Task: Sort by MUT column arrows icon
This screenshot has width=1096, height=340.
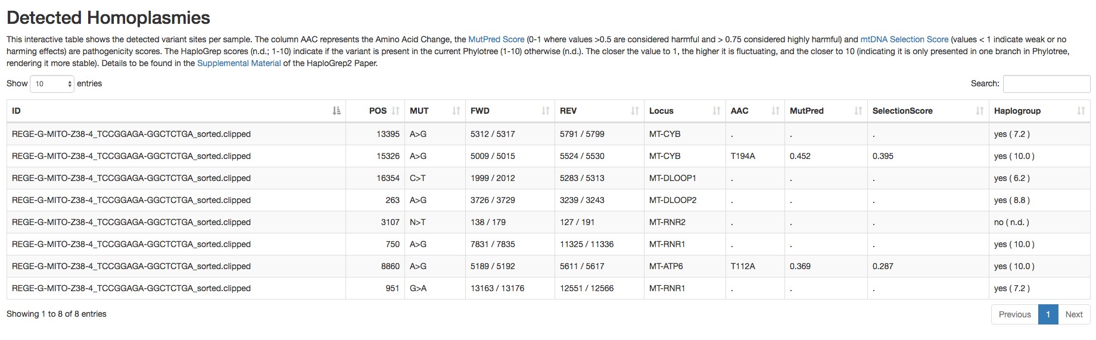Action: [x=456, y=111]
